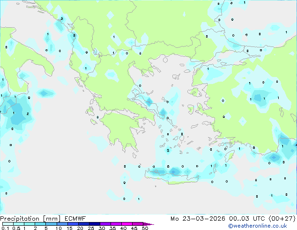The image size is (297, 230).
Task: Click the 'ECMWF' model label
Action: (75, 219)
